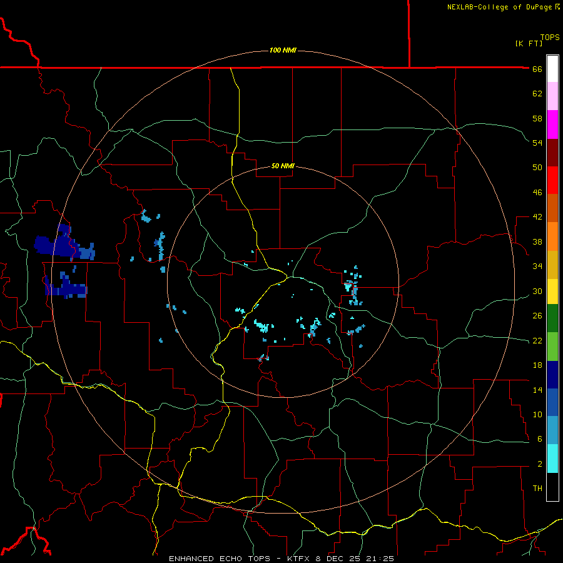This screenshot has height=563, width=563.
Task: Select the "6" legend value
Action: (x=540, y=439)
